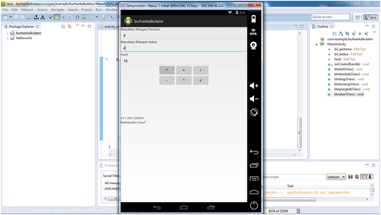381x215 pixels.
Task: Open the Genymotion GPS widget
Action: (x=253, y=32)
